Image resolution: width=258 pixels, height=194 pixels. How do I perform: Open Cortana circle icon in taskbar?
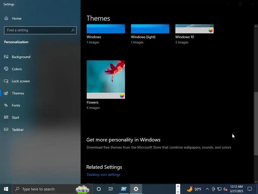point(99,189)
